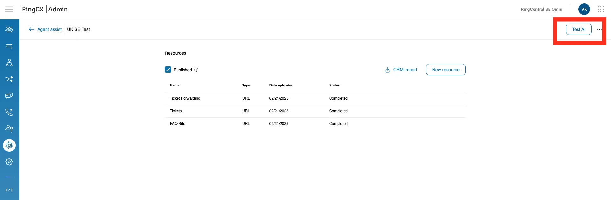The image size is (611, 200).
Task: Open the app launcher grid
Action: pos(600,9)
